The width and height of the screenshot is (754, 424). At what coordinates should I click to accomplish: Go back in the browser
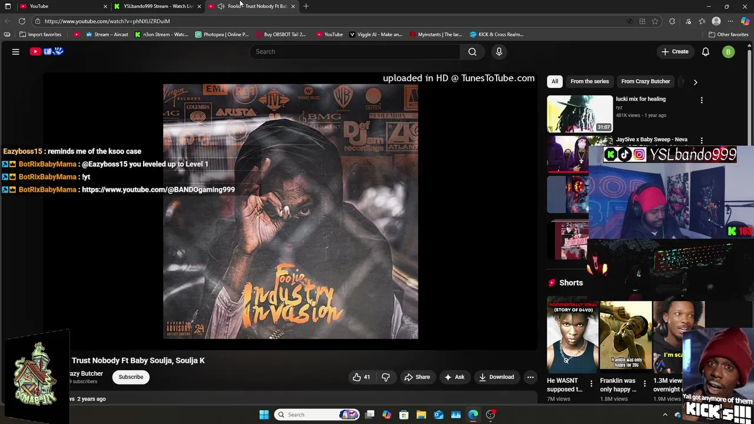(x=8, y=21)
